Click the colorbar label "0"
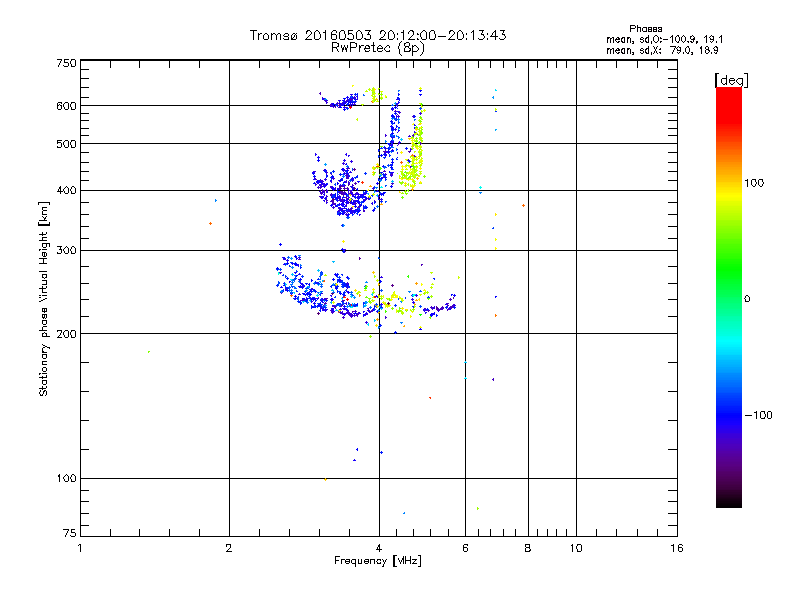The width and height of the screenshot is (797, 597). coord(747,299)
